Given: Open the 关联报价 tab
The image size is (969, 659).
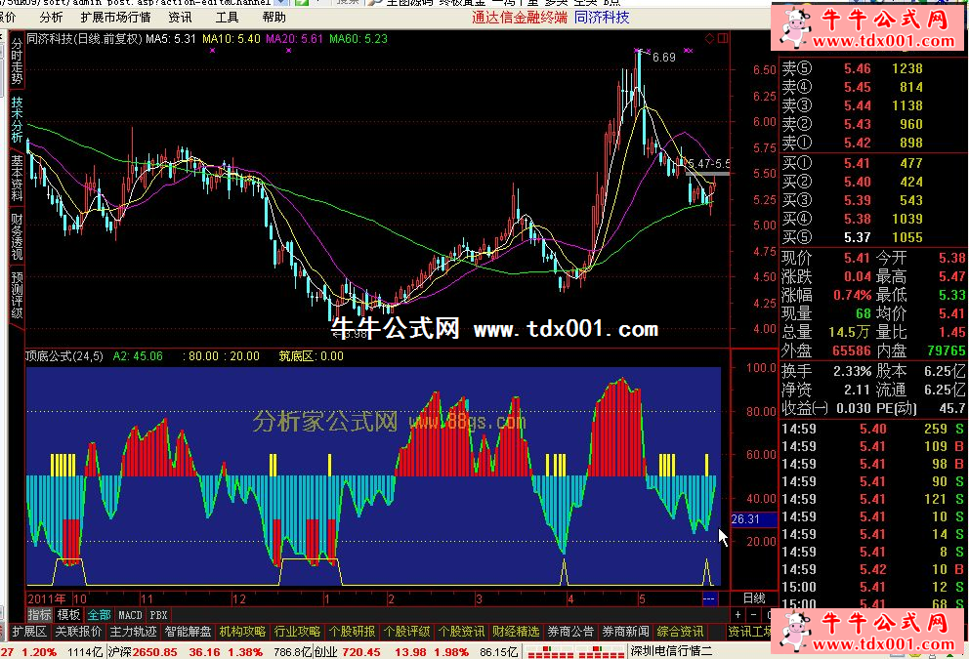Looking at the screenshot, I should tap(78, 632).
